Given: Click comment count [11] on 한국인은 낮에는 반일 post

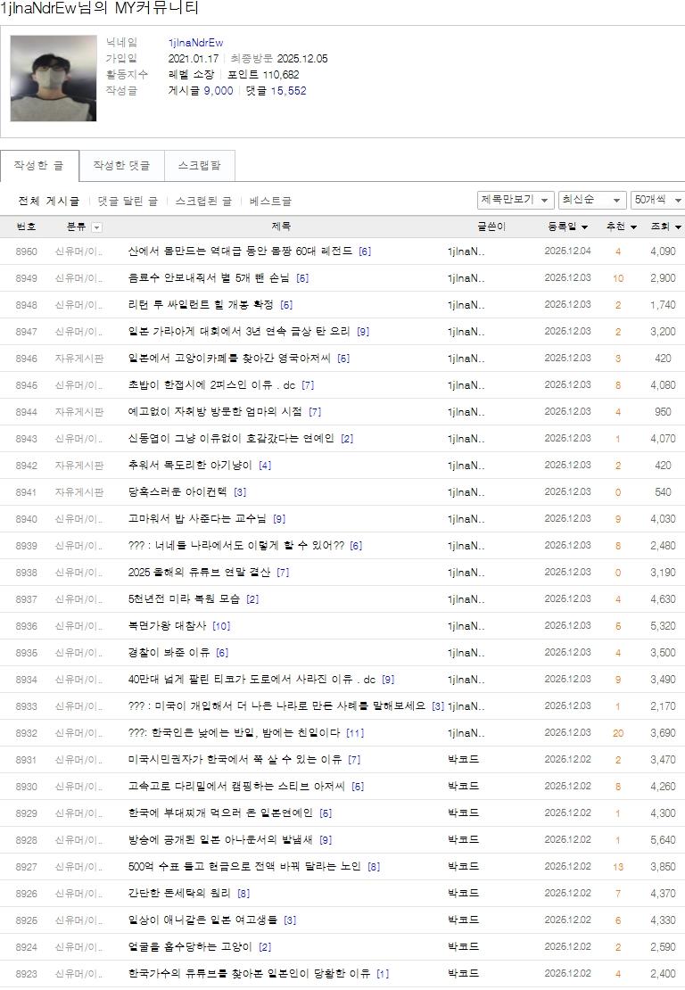Looking at the screenshot, I should point(356,733).
